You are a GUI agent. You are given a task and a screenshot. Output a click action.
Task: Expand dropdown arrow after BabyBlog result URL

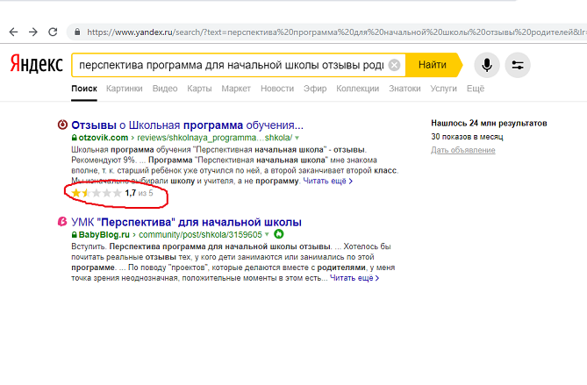point(267,234)
